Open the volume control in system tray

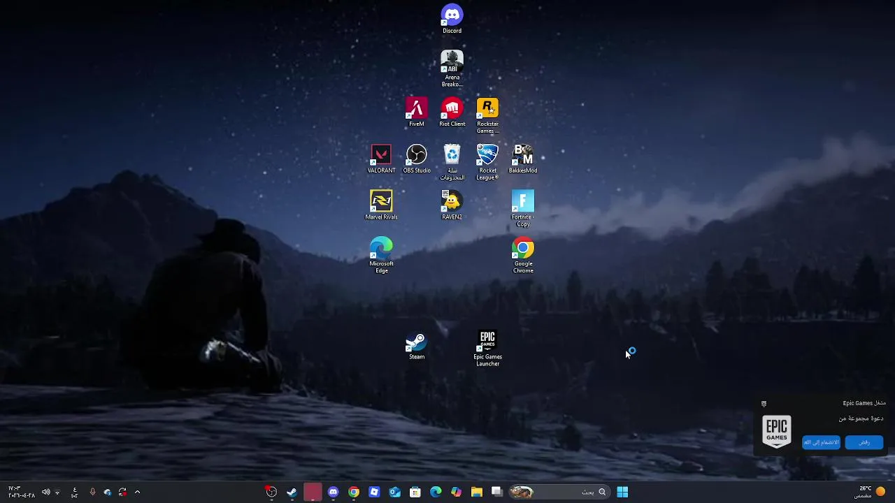pyautogui.click(x=45, y=492)
